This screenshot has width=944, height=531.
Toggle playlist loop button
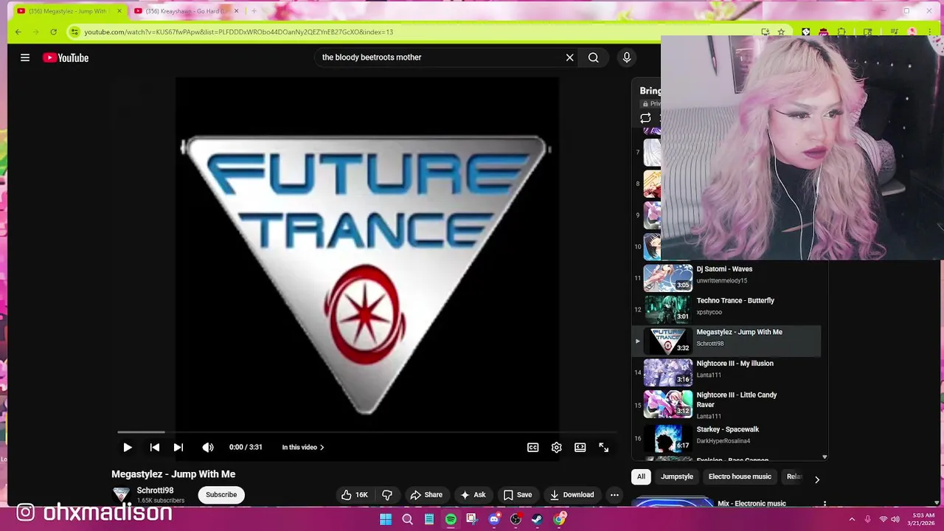click(x=645, y=118)
